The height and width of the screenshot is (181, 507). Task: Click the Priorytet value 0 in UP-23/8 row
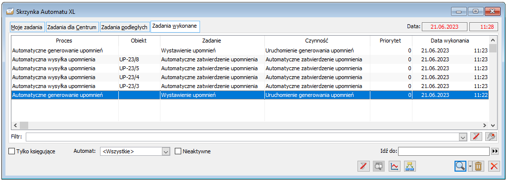409,59
